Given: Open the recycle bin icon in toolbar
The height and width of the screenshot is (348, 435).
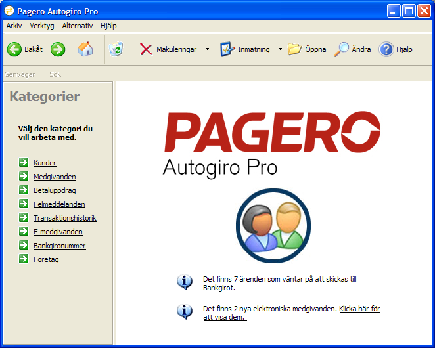Looking at the screenshot, I should tap(116, 49).
